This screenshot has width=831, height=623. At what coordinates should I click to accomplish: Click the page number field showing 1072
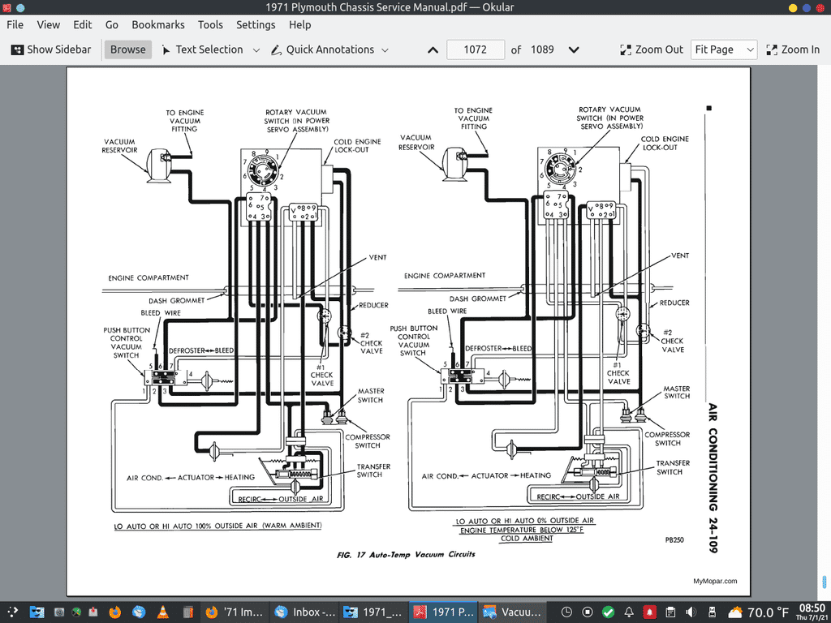[x=475, y=49]
